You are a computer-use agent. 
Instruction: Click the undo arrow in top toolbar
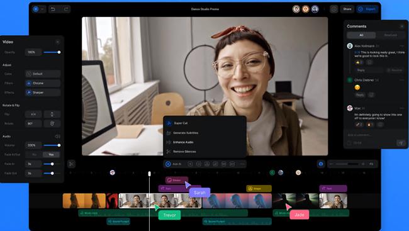click(53, 9)
